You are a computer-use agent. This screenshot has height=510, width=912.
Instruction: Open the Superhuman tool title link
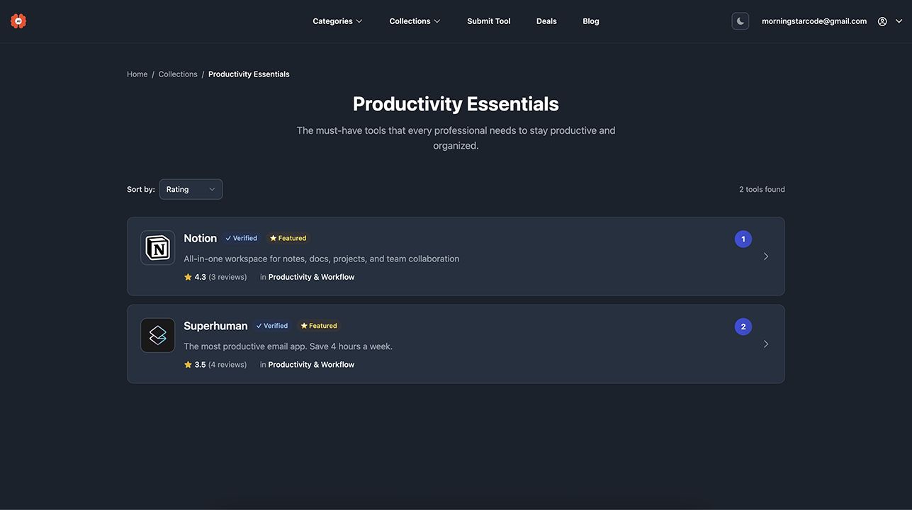click(215, 326)
